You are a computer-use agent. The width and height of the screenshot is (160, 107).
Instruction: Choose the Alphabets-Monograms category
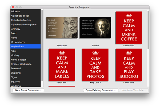pyautogui.click(x=25, y=25)
